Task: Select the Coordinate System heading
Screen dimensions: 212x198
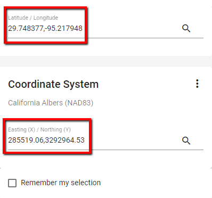Action: 53,84
